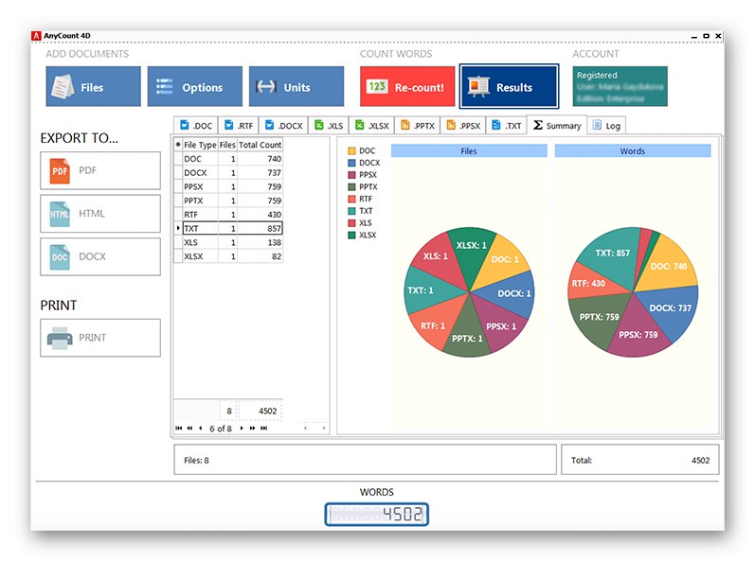Open the Units button

point(297,86)
